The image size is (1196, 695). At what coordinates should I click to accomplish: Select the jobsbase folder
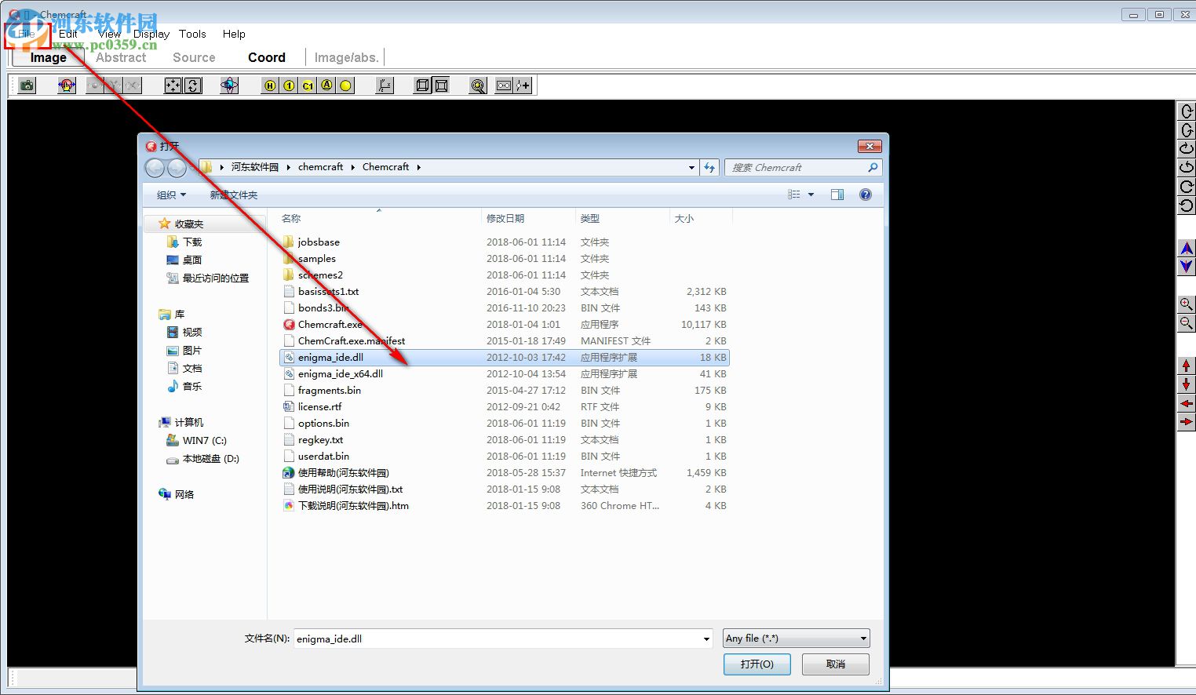click(x=319, y=242)
